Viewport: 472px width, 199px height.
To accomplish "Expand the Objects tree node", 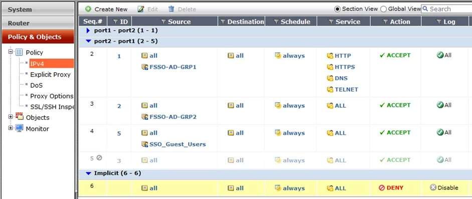I will pos(11,117).
